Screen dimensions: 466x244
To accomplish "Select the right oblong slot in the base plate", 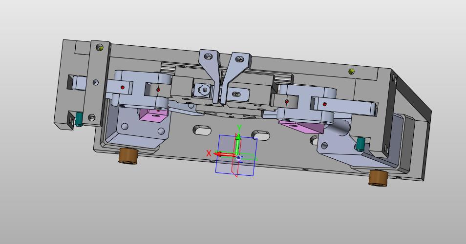I will (261, 135).
